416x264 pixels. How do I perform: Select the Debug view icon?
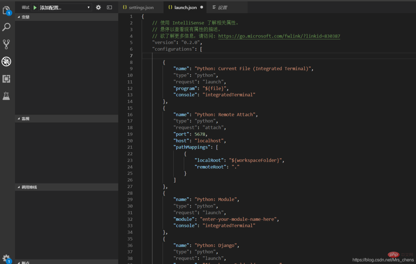click(6, 61)
